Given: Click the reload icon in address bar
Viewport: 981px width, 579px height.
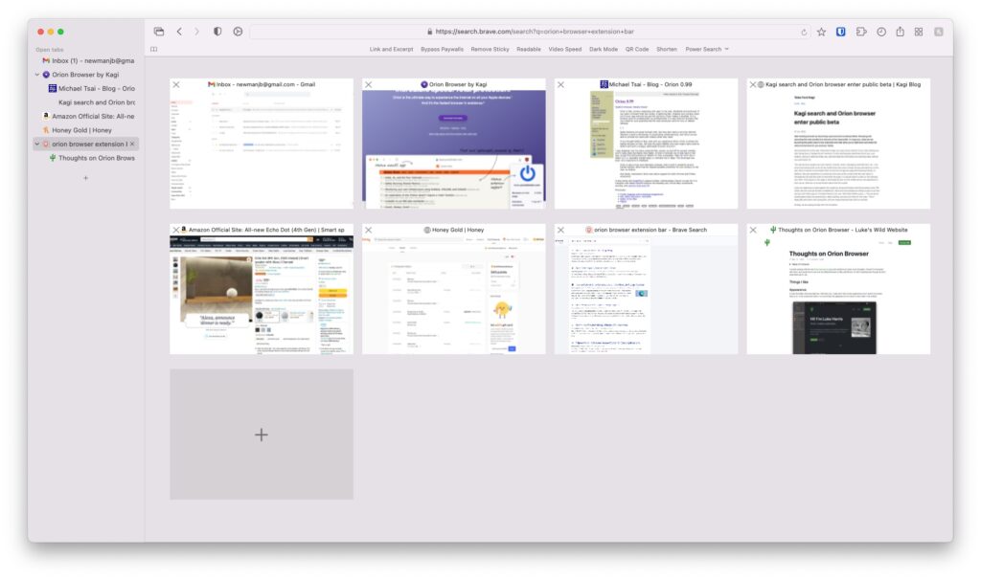Looking at the screenshot, I should point(804,32).
